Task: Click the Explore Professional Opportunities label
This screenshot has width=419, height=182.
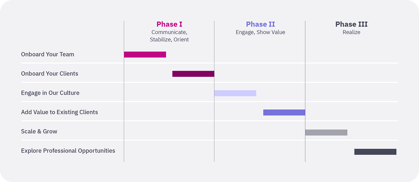Action: click(68, 151)
